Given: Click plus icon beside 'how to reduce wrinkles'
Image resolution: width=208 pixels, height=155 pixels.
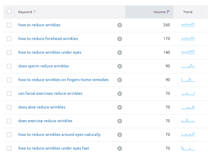Looking at the screenshot, I should tap(120, 25).
